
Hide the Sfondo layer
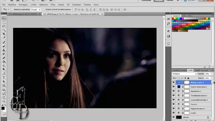pyautogui.click(x=174, y=117)
